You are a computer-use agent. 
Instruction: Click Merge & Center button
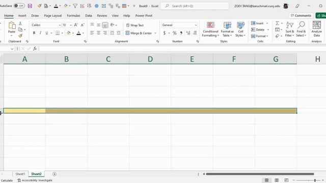coord(139,33)
